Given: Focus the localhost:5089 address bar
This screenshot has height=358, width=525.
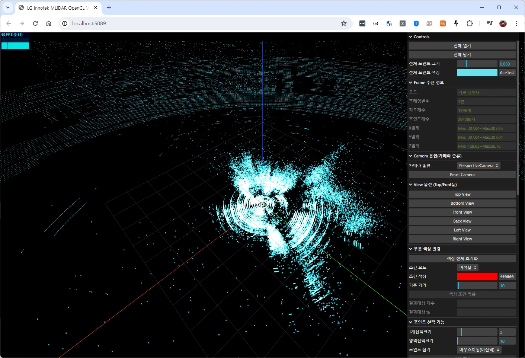Looking at the screenshot, I should click(205, 23).
